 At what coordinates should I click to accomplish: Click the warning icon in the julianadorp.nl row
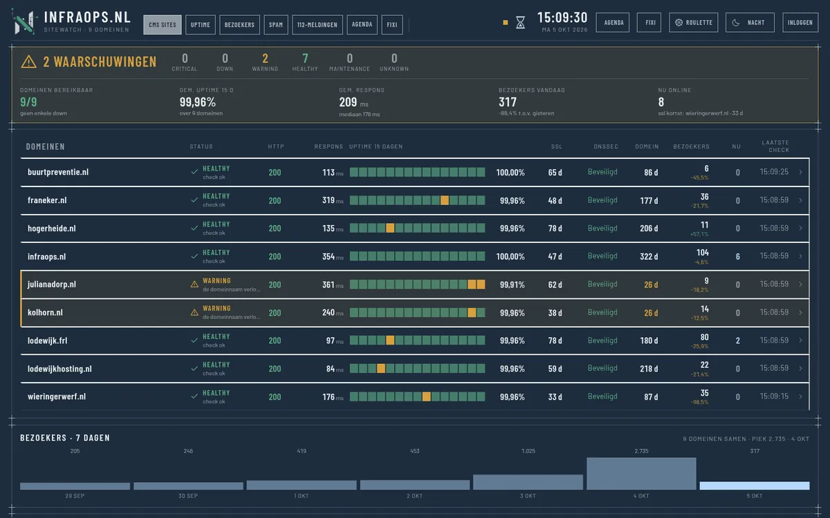[x=194, y=284]
